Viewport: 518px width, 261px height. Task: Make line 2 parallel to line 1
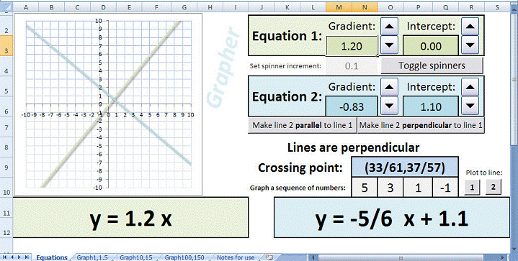click(303, 125)
